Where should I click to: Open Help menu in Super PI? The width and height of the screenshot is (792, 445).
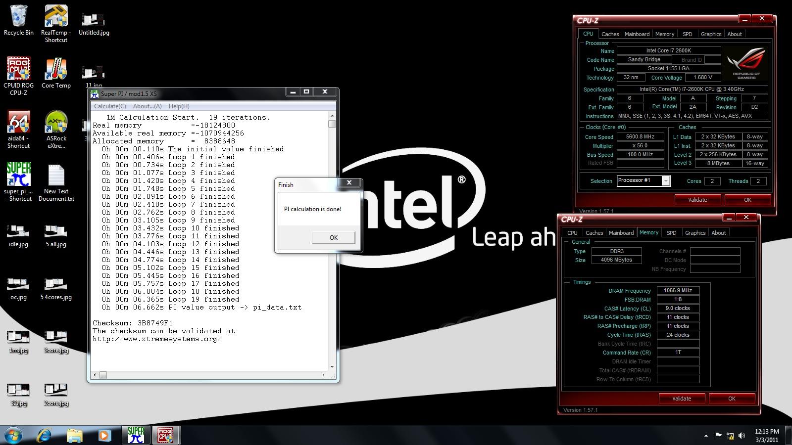179,106
